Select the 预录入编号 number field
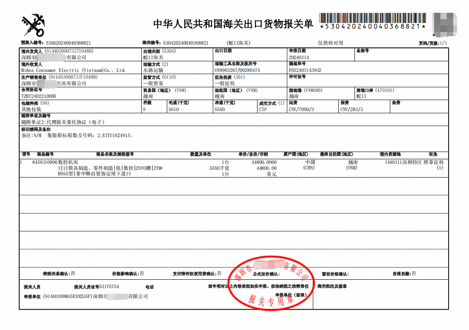 [x=68, y=43]
